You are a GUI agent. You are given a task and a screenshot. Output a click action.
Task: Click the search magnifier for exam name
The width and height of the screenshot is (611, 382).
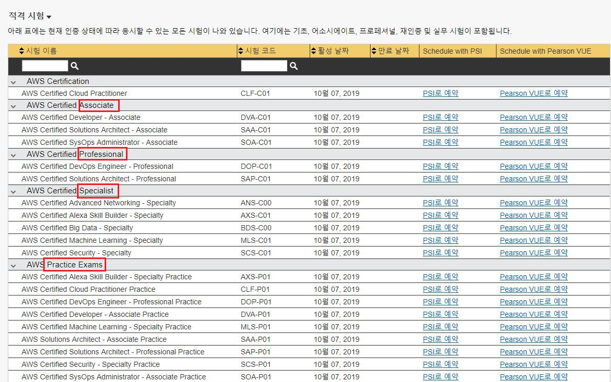[74, 66]
